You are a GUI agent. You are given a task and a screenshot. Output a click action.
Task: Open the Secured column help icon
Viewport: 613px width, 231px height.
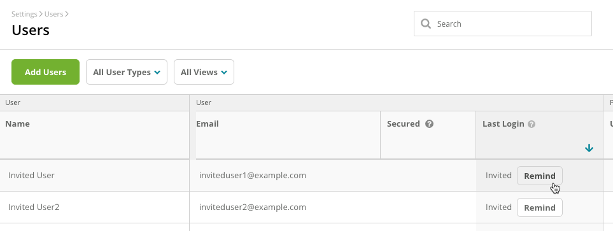coord(429,124)
